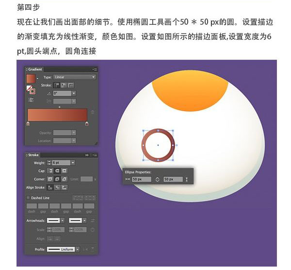The height and width of the screenshot is (270, 291).
Task: Open the Stroke panel flyout menu
Action: (x=95, y=155)
